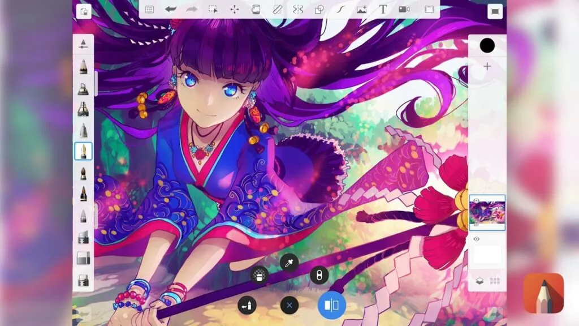
Task: Select the hard eraser at palette bottom
Action: (84, 280)
